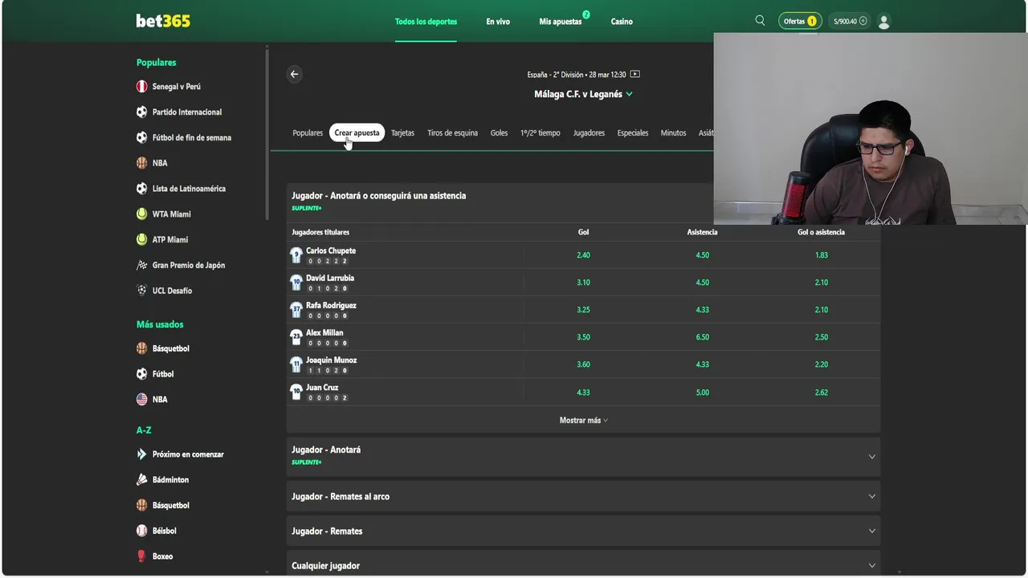Expand Mostrar más players list
Screen dimensions: 1028x578
(584, 421)
